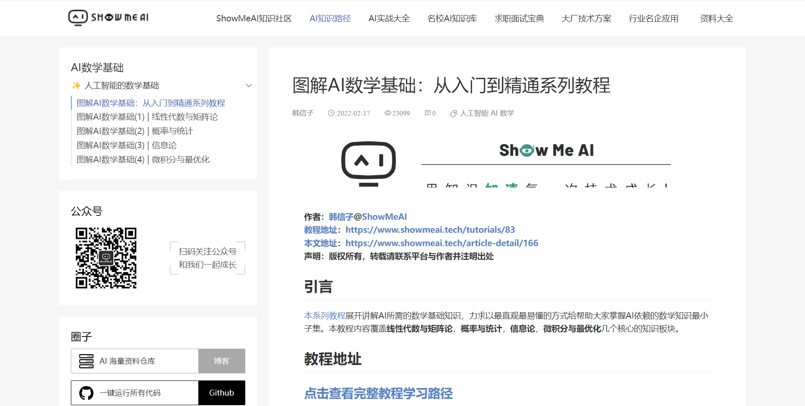Click the GitHub octocat icon
The image size is (805, 406).
pyautogui.click(x=86, y=393)
